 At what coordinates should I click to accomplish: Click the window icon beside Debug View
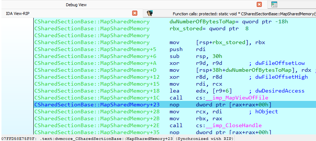click(x=274, y=4)
